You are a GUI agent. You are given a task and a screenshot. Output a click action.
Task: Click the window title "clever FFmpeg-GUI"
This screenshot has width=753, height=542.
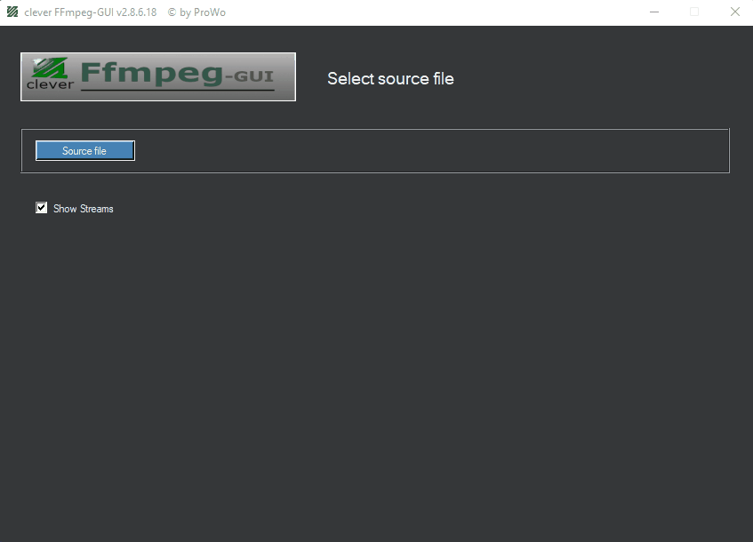[x=69, y=12]
